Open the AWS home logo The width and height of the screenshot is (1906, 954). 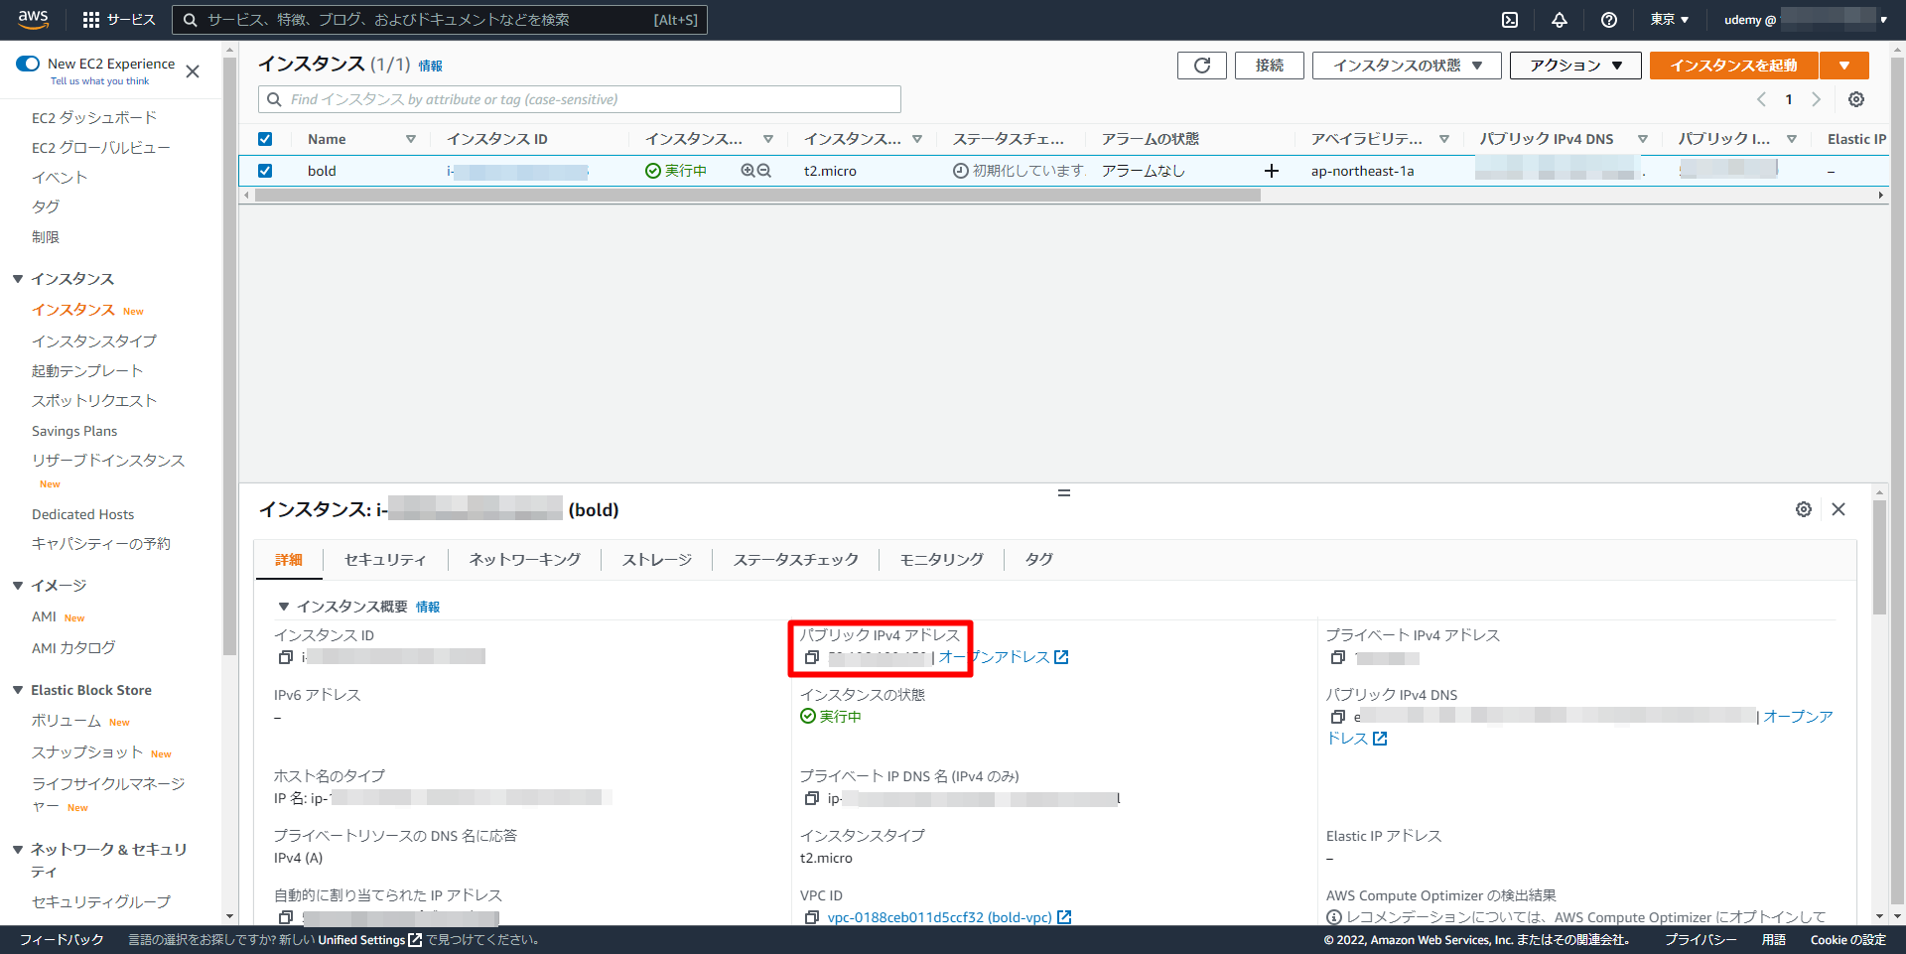click(x=33, y=19)
